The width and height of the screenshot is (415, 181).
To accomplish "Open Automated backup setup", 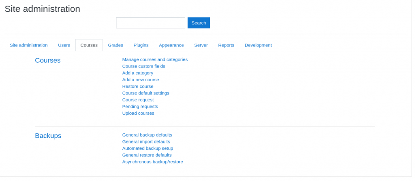I will click(x=148, y=148).
